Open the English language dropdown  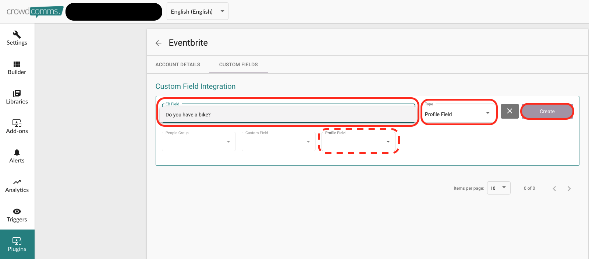click(x=198, y=11)
